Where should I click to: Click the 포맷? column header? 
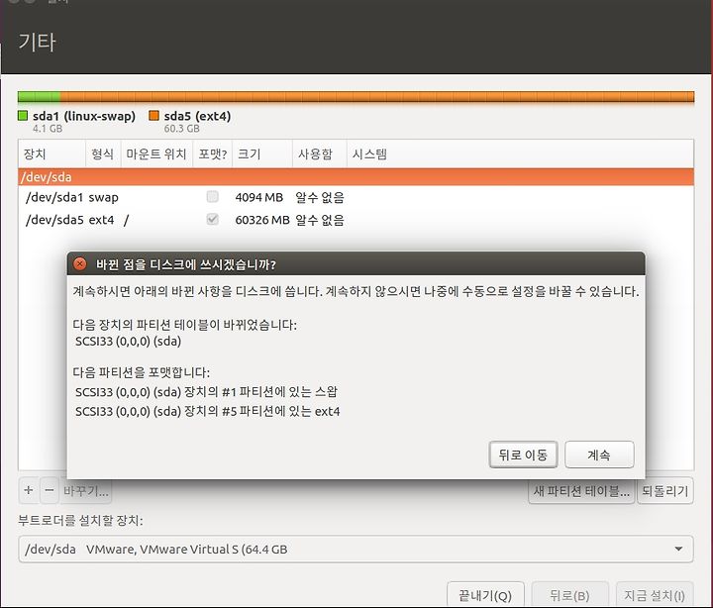point(212,154)
